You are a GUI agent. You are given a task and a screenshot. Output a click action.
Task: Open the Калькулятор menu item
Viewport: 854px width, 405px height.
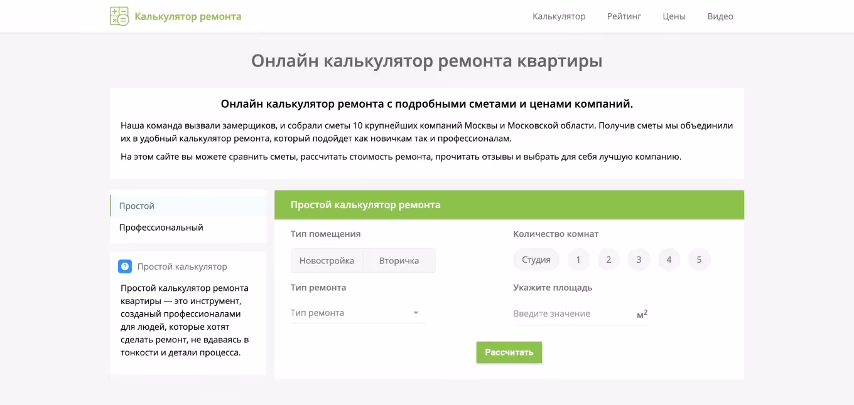559,16
